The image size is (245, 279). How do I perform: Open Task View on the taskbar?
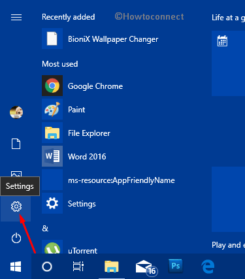click(78, 267)
